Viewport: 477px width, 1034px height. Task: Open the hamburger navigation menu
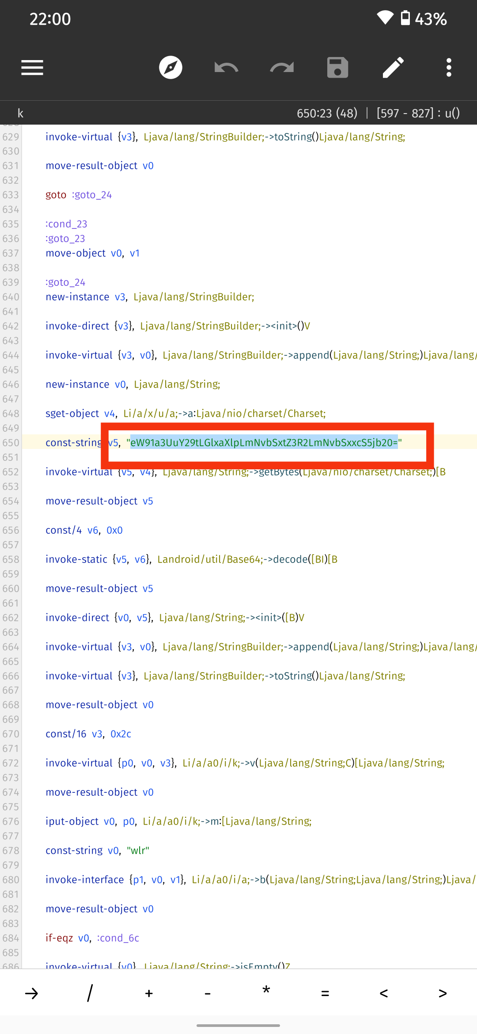point(32,68)
